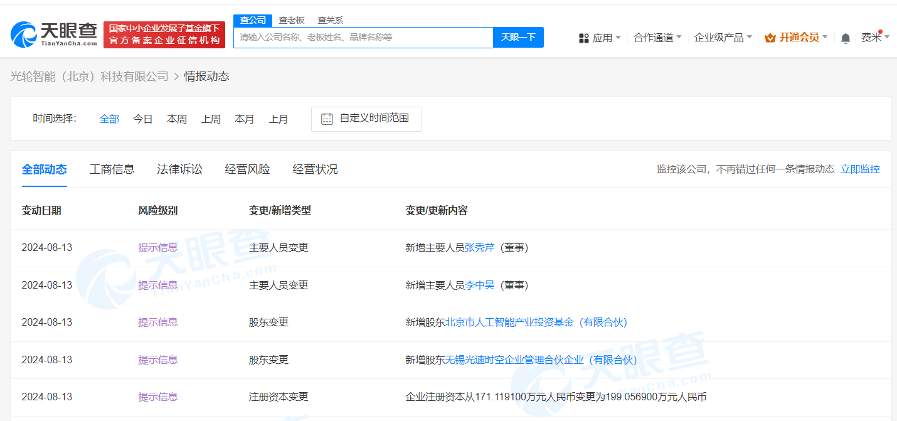Open the 企业级产品 dropdown
The width and height of the screenshot is (897, 421).
(719, 38)
